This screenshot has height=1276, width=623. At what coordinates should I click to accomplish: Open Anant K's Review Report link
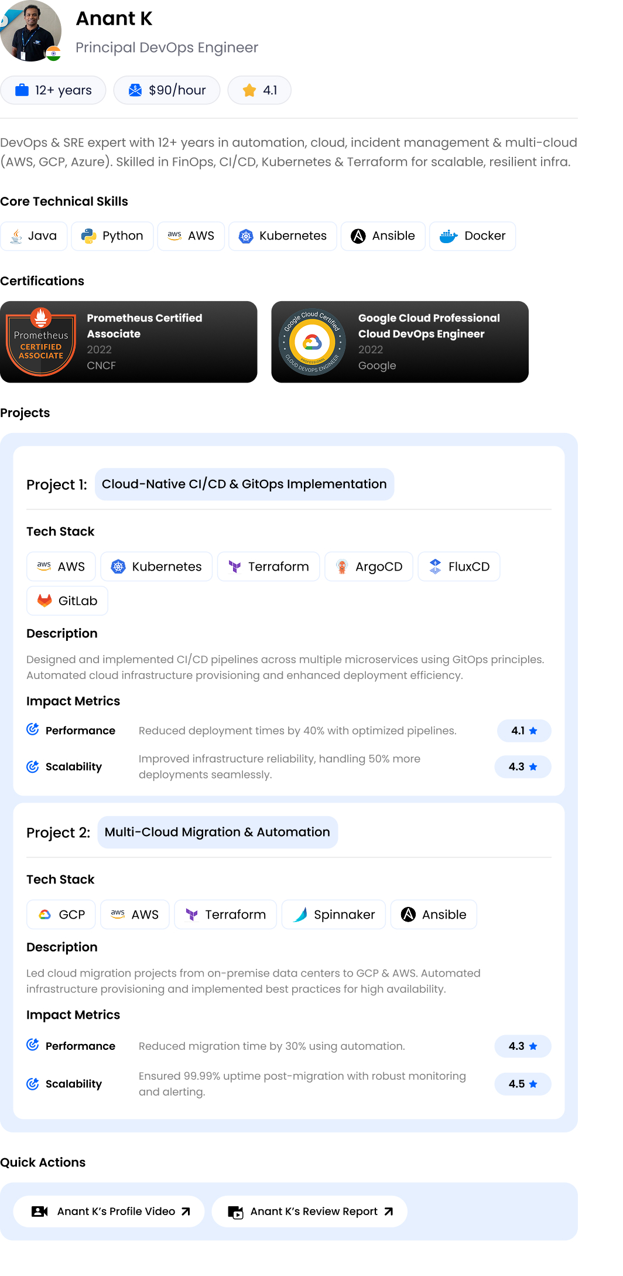pos(309,1212)
